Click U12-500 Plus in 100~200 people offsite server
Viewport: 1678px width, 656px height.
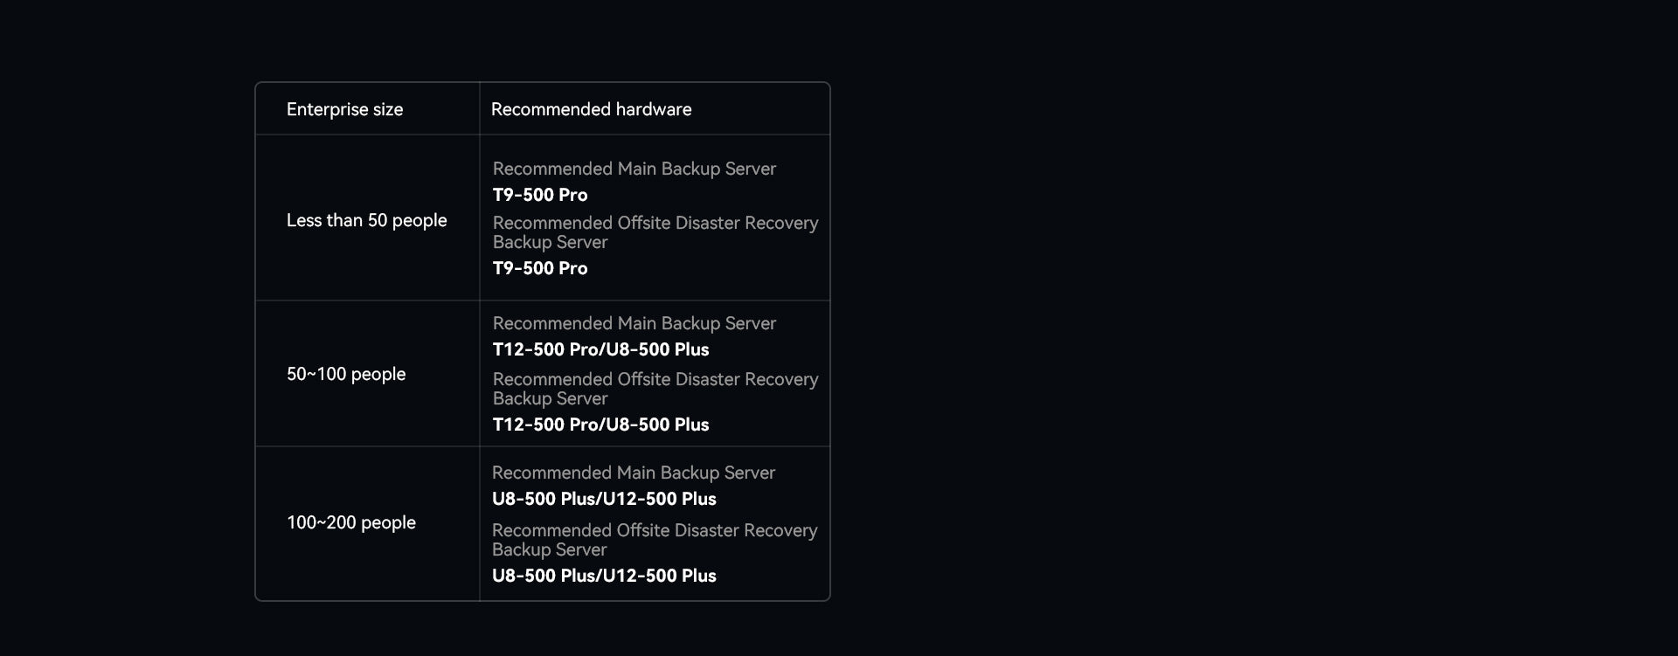point(661,576)
